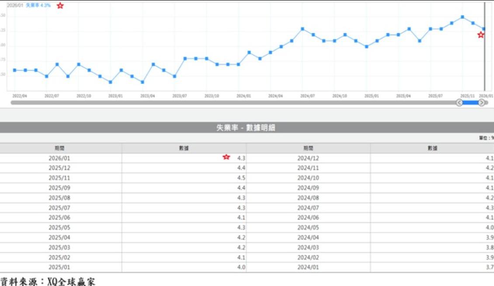Click the right circular arrow handle on range slider

point(481,103)
